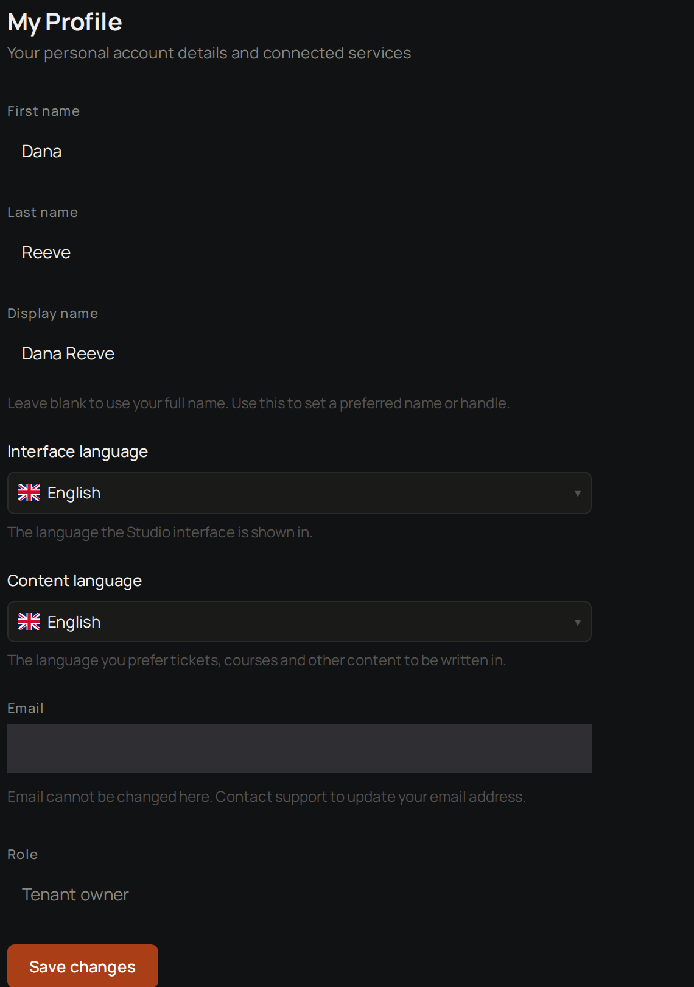
Task: Save changes to the profile
Action: pyautogui.click(x=83, y=966)
